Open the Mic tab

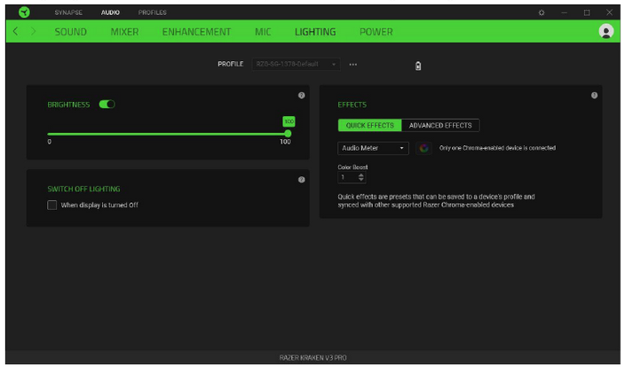pos(263,32)
